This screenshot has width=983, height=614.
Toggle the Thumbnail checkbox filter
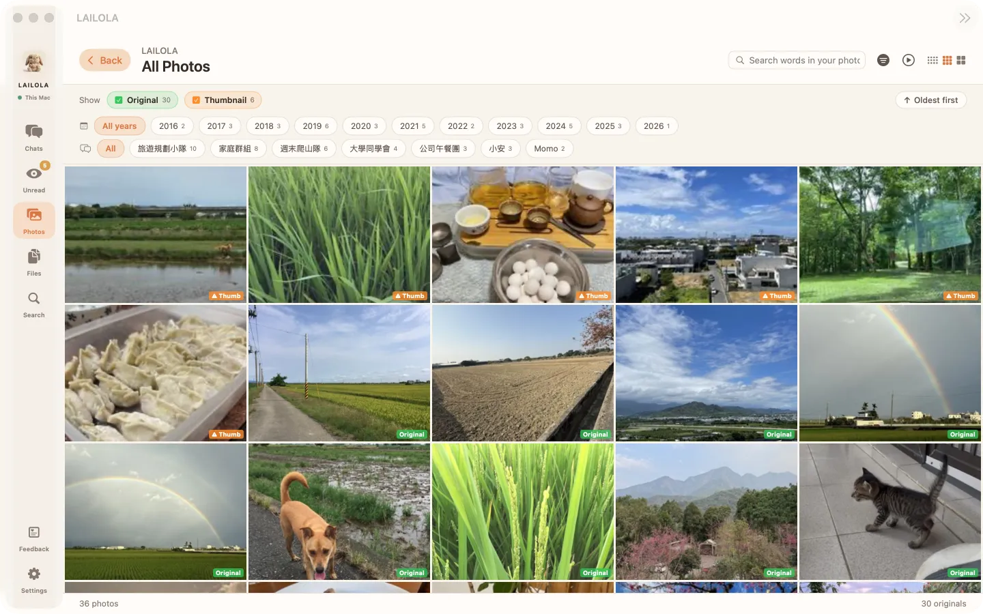pos(223,100)
